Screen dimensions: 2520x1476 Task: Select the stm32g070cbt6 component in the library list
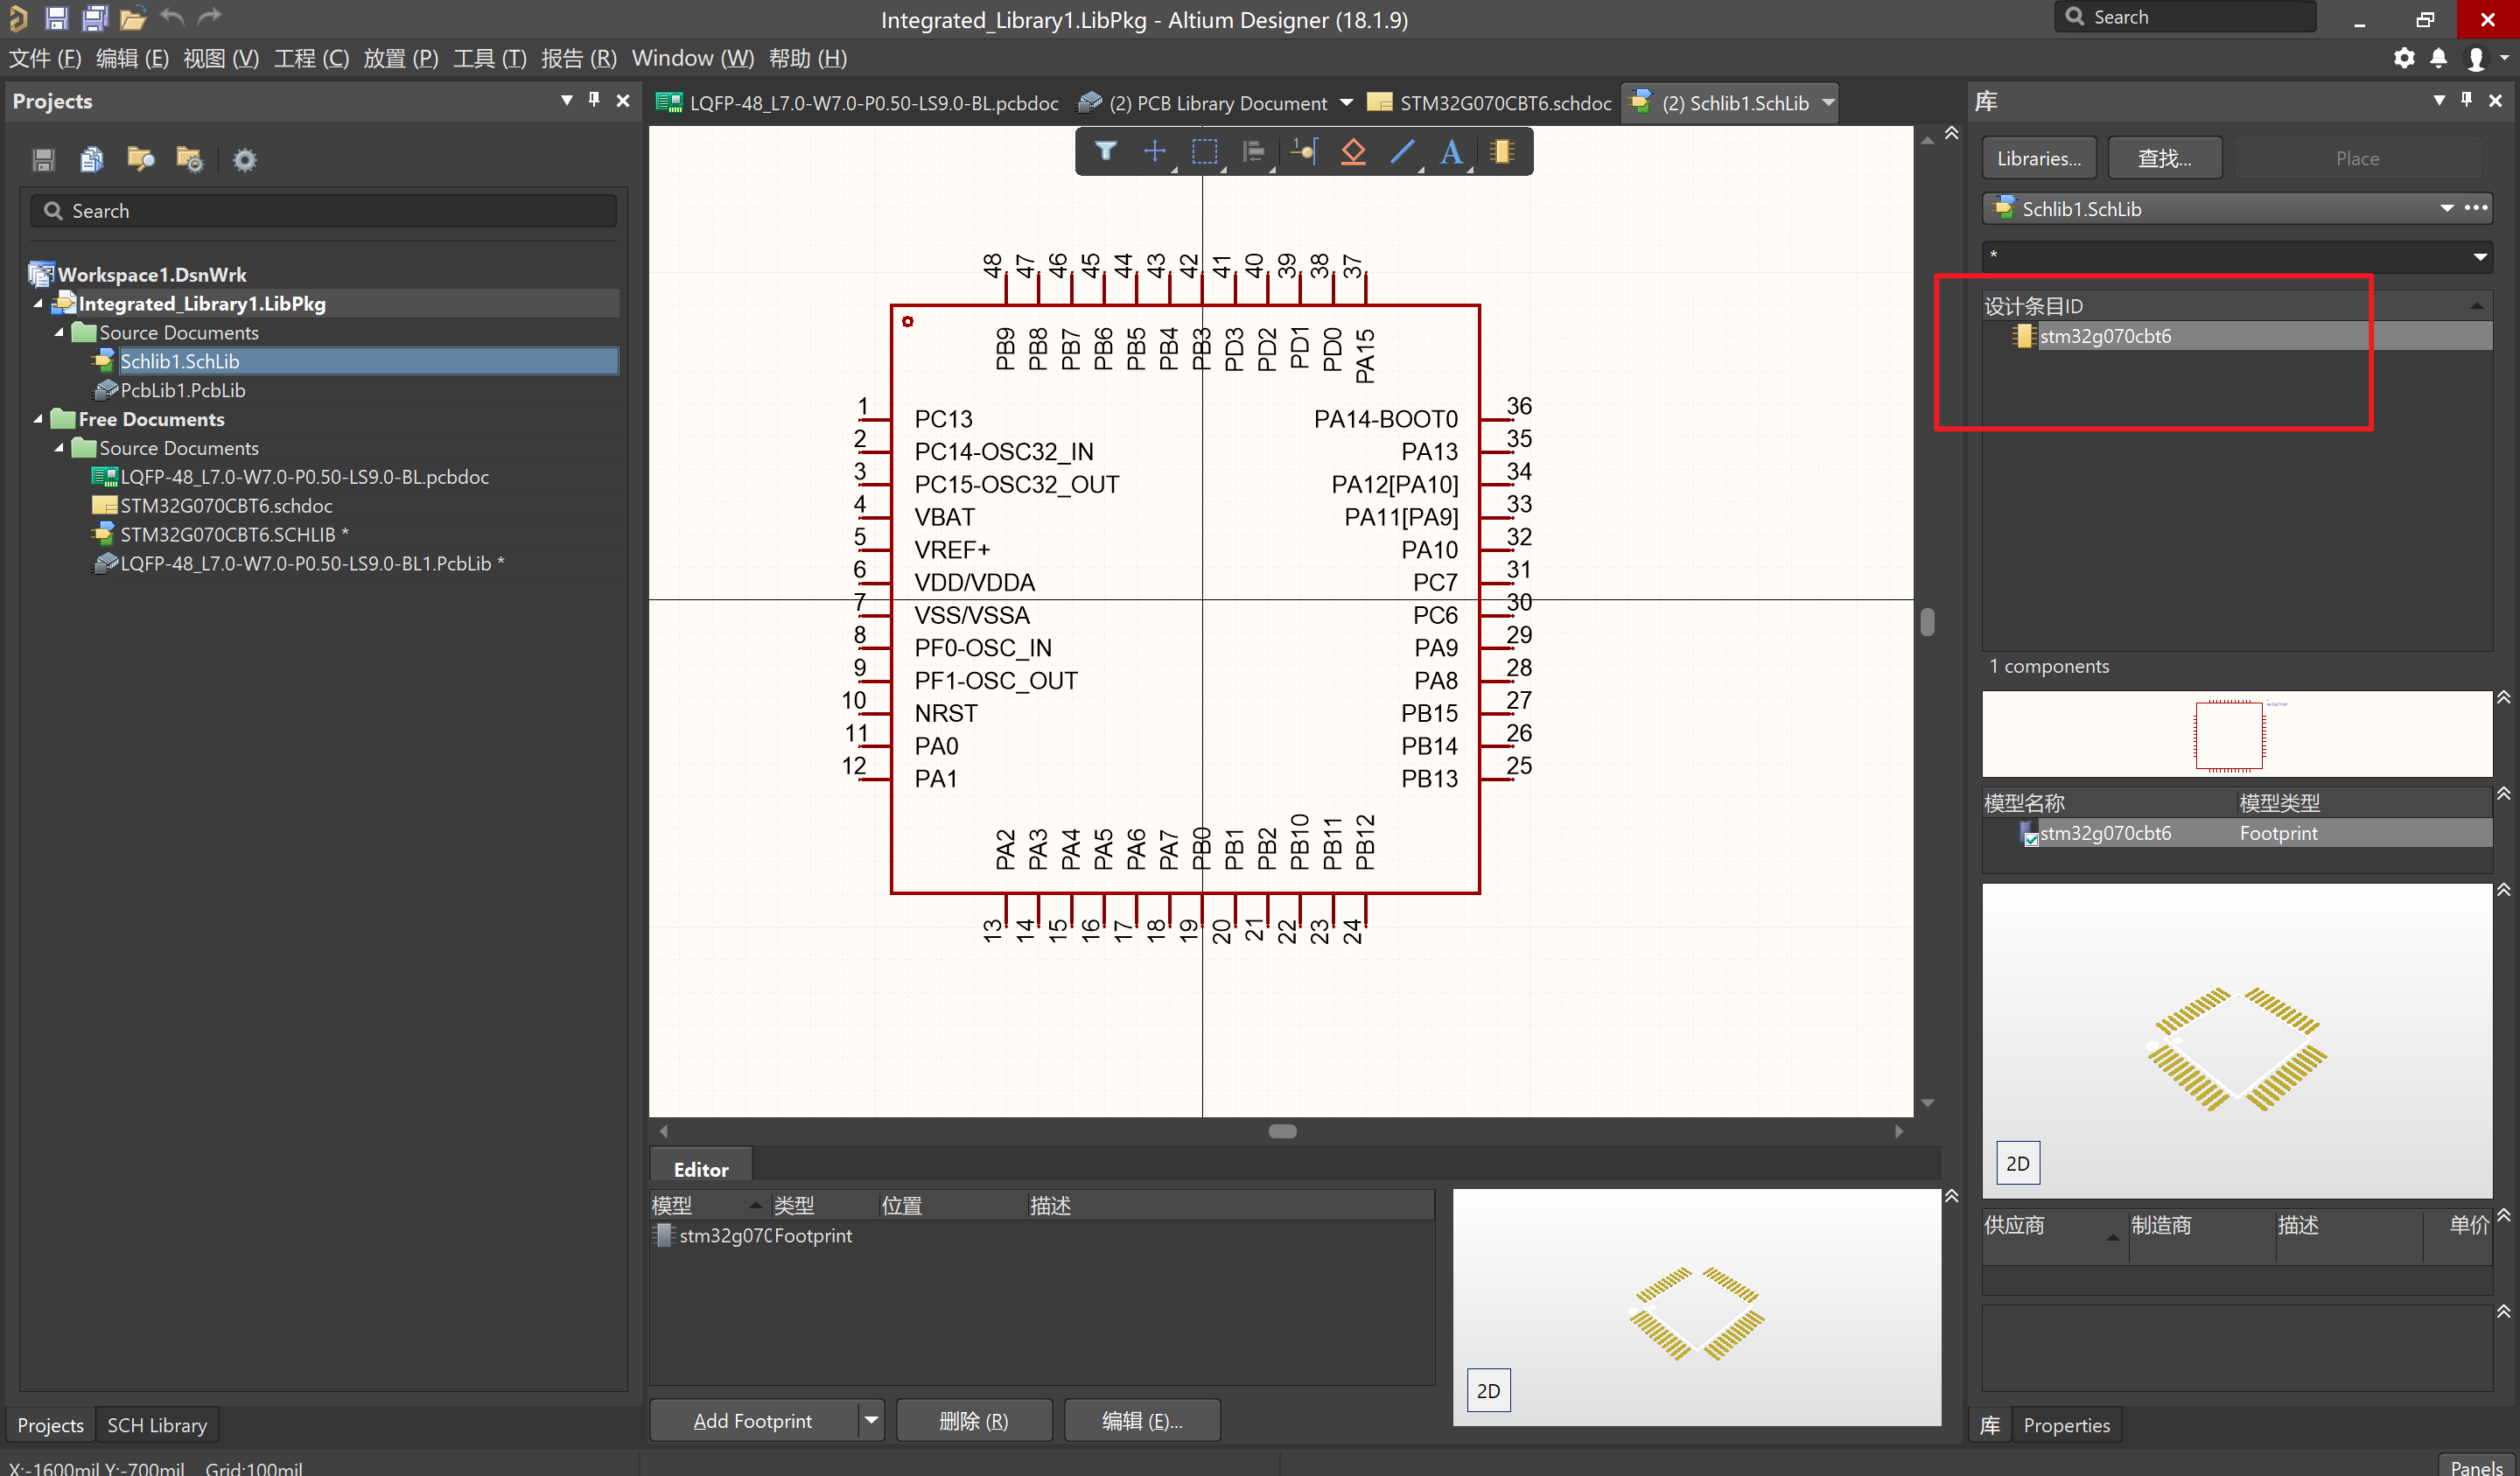[x=2105, y=336]
